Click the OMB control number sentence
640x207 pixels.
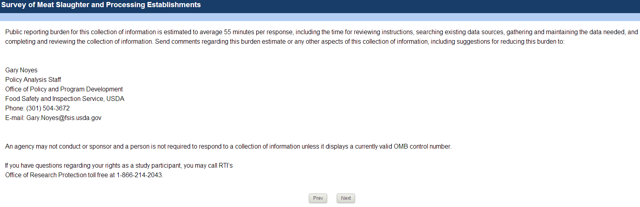pyautogui.click(x=228, y=147)
